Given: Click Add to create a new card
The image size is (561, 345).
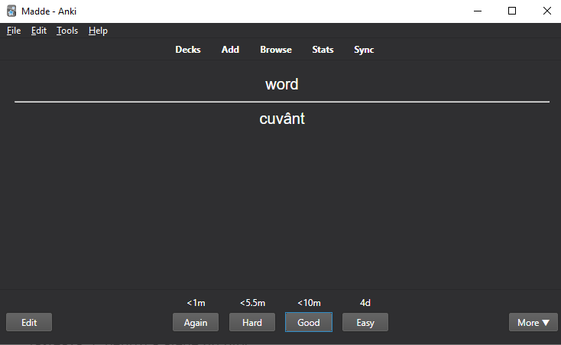Looking at the screenshot, I should [230, 50].
